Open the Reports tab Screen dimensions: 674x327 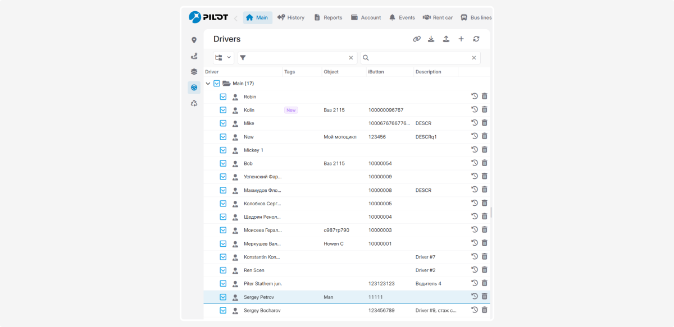coord(328,18)
